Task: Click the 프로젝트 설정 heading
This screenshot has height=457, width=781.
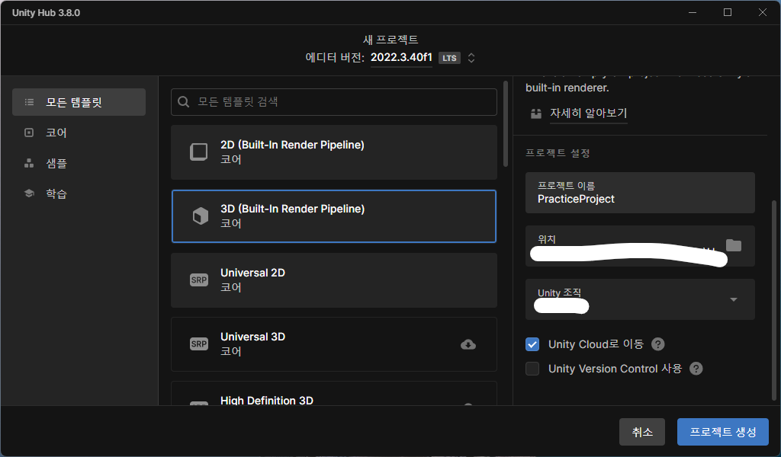Action: pos(558,153)
